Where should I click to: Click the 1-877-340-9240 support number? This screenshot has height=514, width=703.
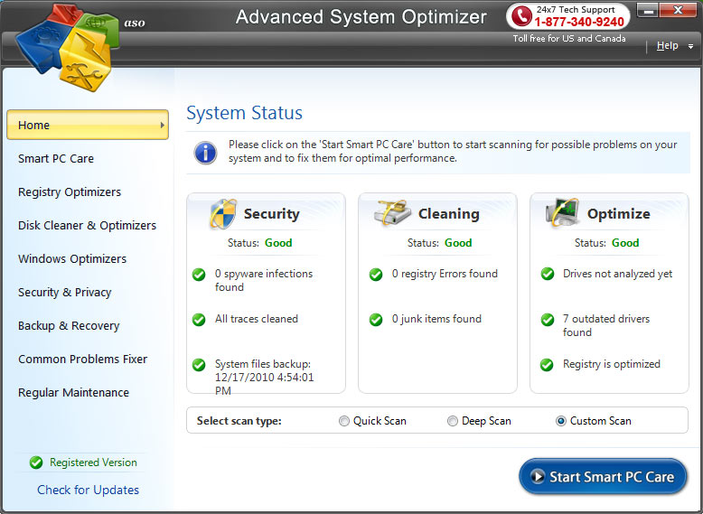coord(579,22)
